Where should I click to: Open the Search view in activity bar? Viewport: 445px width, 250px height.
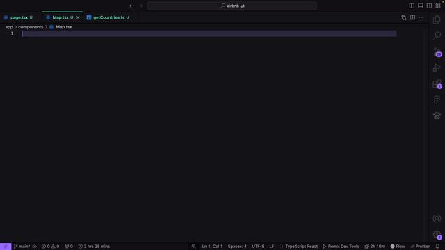coord(437,35)
